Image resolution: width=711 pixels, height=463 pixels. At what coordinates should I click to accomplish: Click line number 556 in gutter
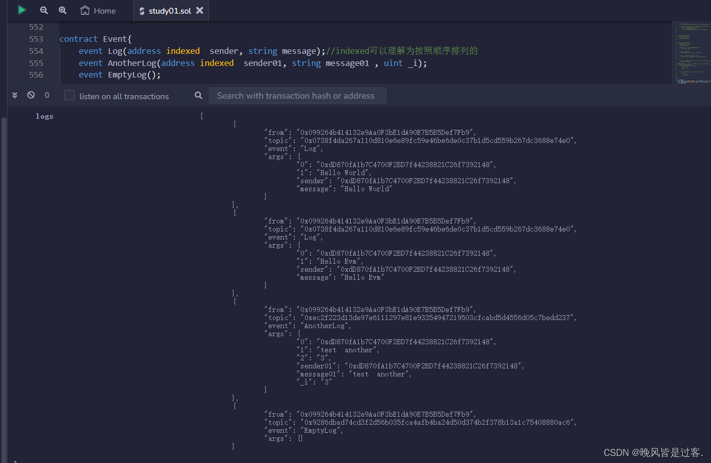pos(36,74)
